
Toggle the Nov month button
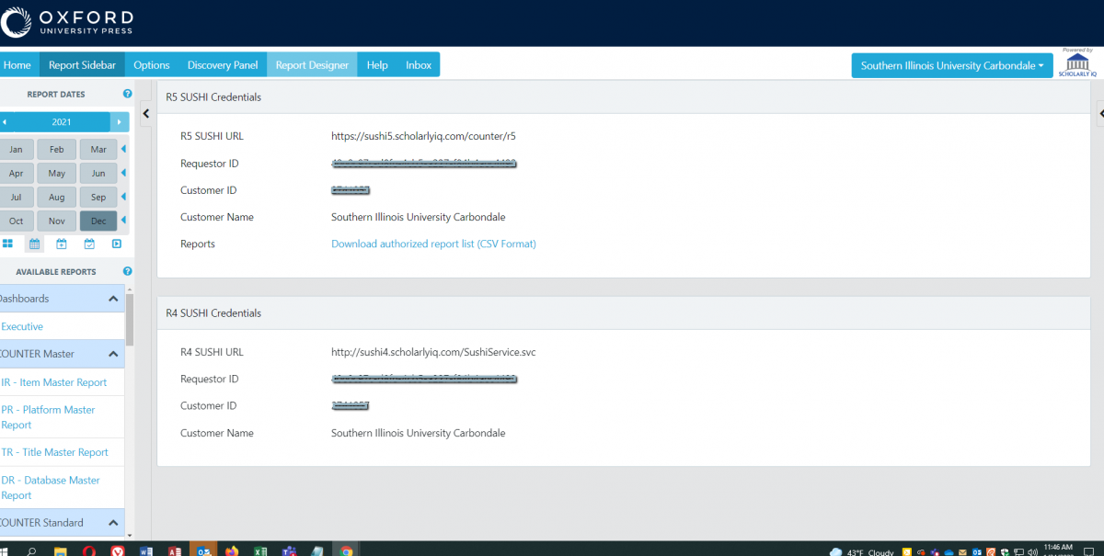(x=57, y=221)
